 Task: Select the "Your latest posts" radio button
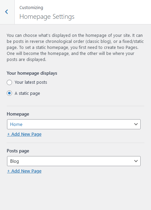(9, 82)
